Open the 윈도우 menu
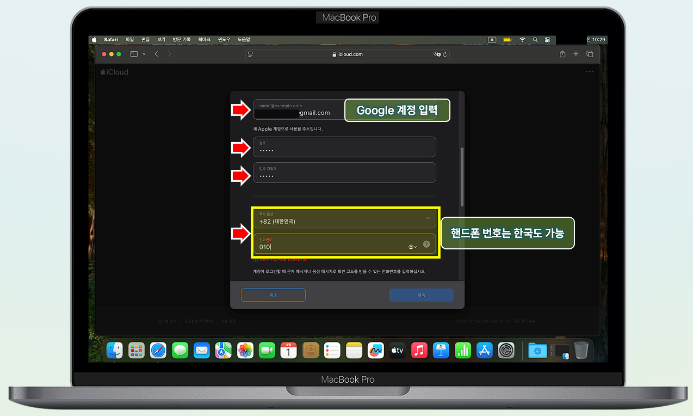The height and width of the screenshot is (416, 693). click(224, 40)
